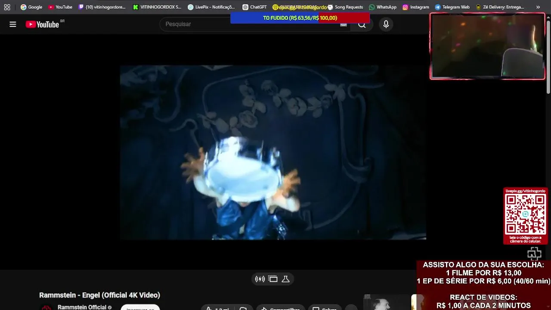
Task: Like the video with thumbs-up button
Action: (x=217, y=308)
